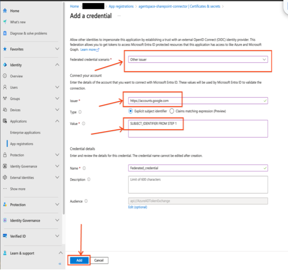This screenshot has width=288, height=271.
Task: Click the Edit (optional) link
Action: click(x=137, y=207)
